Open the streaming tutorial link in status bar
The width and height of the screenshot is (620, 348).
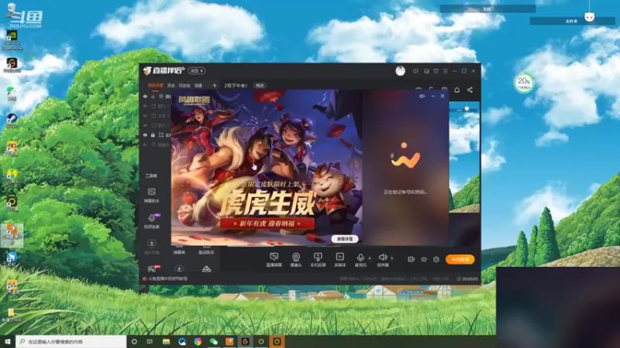[167, 278]
